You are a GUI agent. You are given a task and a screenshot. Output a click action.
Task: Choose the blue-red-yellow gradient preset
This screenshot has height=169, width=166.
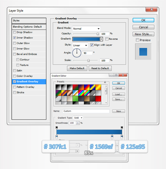[87, 87]
